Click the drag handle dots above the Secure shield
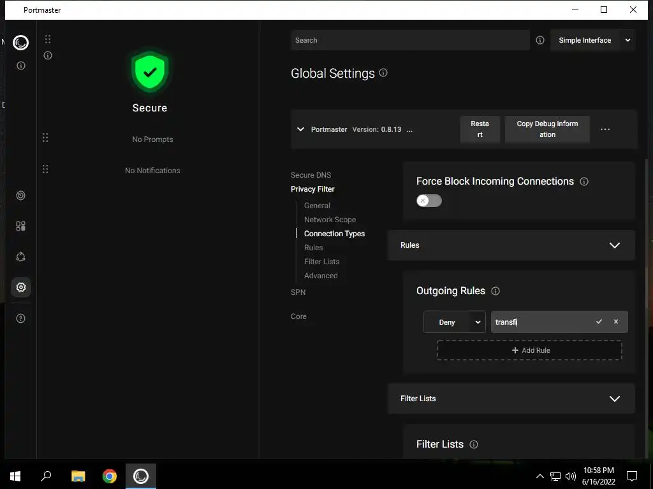 click(x=48, y=39)
